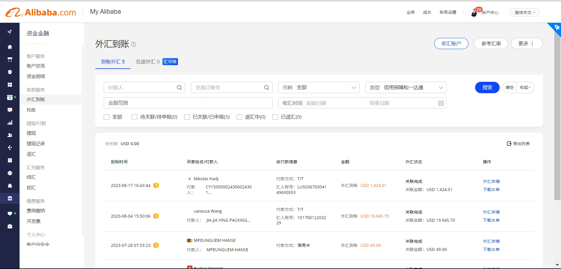Click the 收汇账户 button
This screenshot has width=561, height=269.
[451, 44]
